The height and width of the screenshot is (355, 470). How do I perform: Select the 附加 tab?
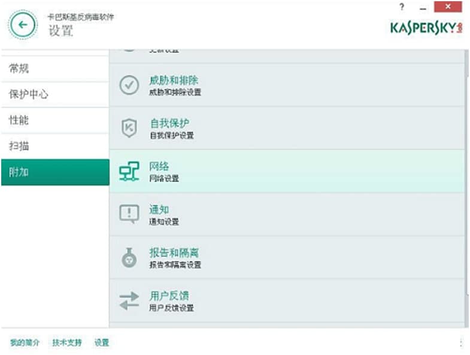pyautogui.click(x=55, y=172)
